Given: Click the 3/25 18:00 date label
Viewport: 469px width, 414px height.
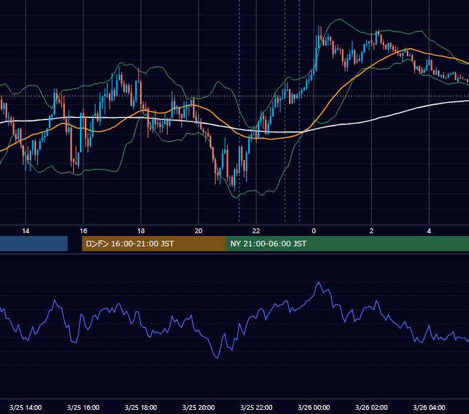Looking at the screenshot, I should [x=141, y=407].
